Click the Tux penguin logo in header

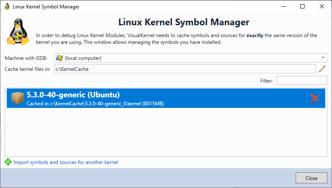pos(18,32)
